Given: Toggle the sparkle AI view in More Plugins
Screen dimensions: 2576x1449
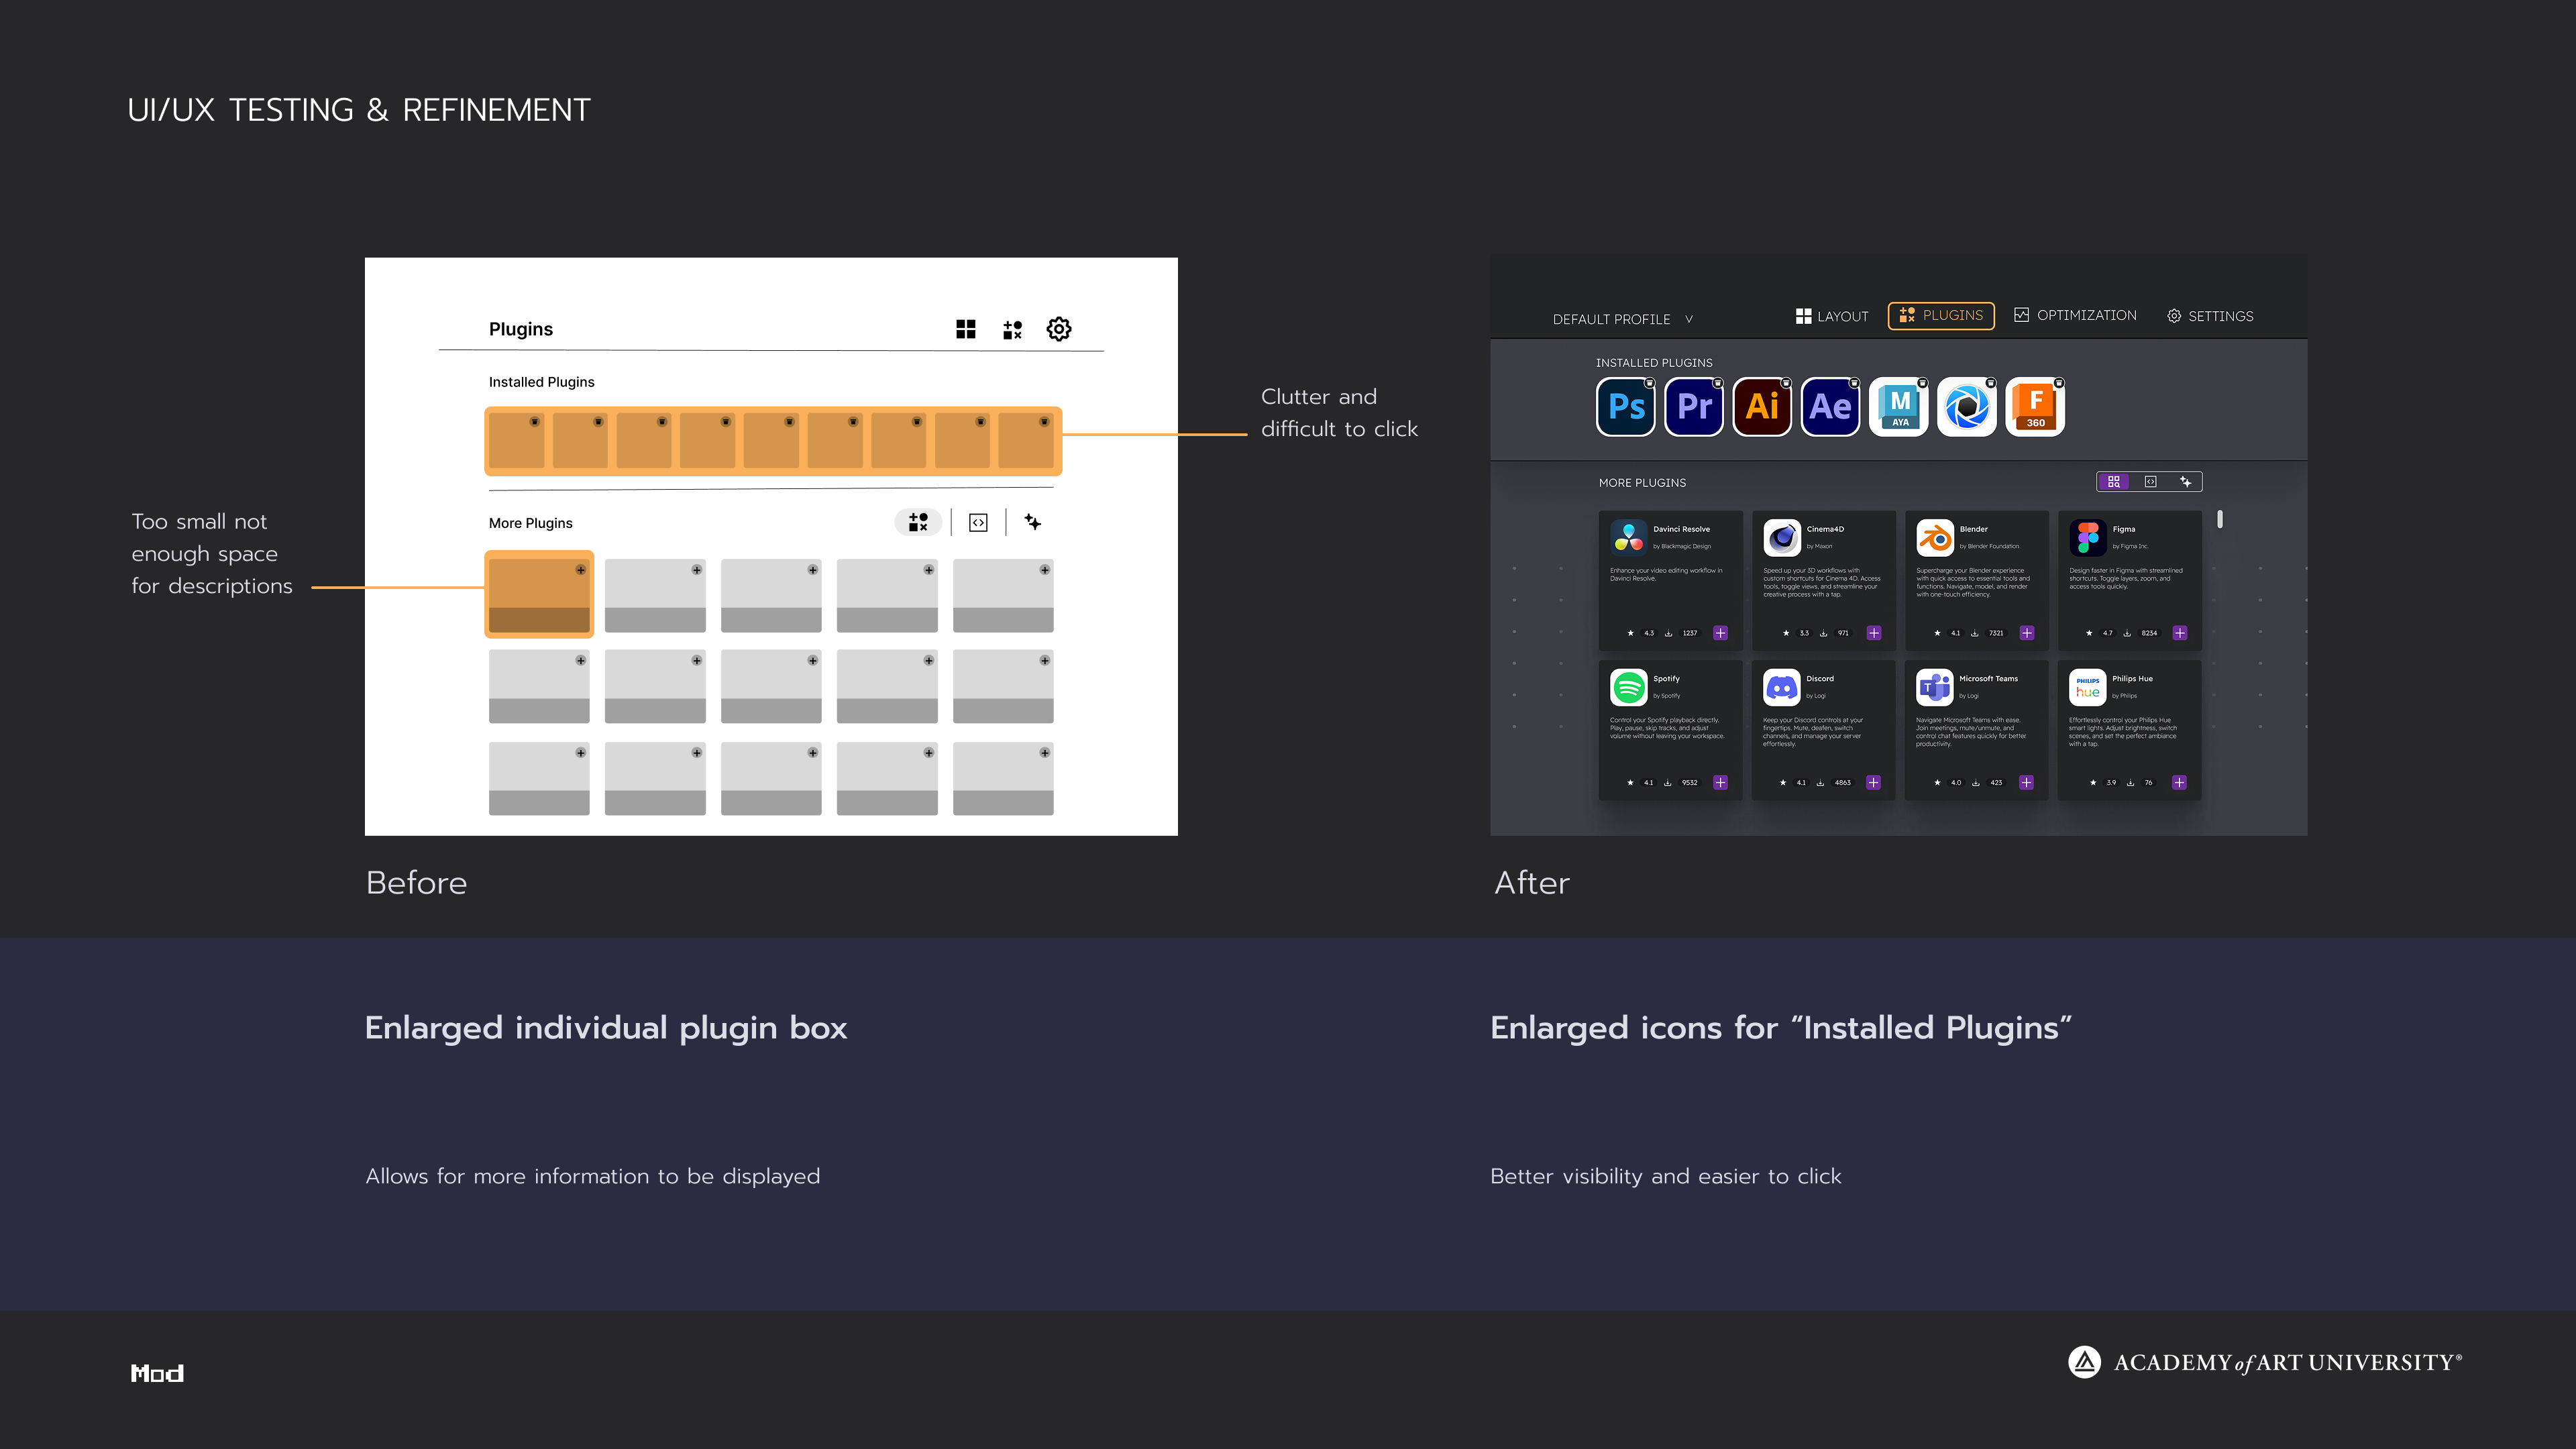Looking at the screenshot, I should [x=2186, y=482].
